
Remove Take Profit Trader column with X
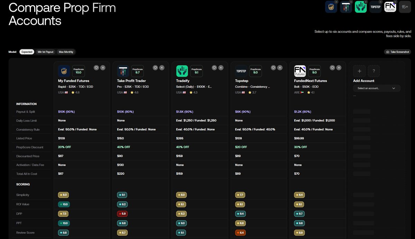(162, 68)
